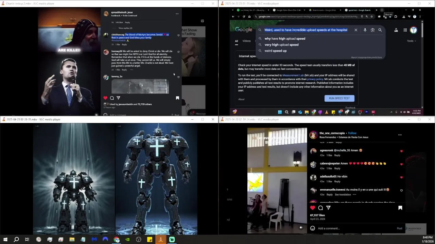The height and width of the screenshot is (244, 435).
Task: Expand the Tools dropdown in Google
Action: [411, 41]
